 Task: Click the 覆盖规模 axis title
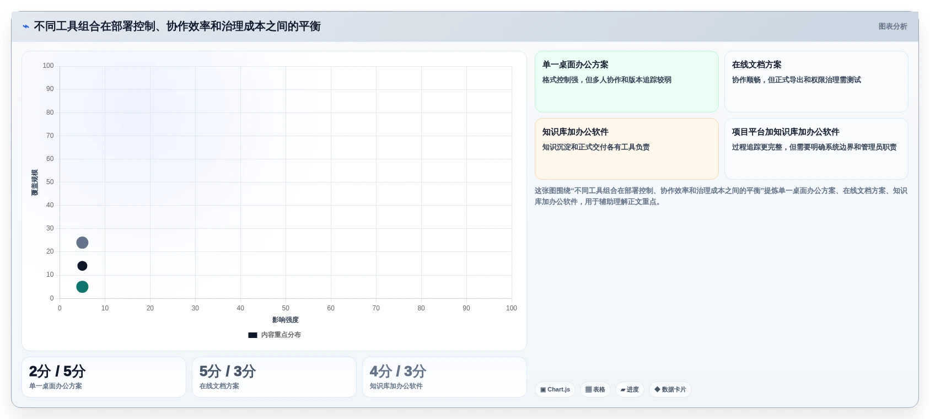35,182
